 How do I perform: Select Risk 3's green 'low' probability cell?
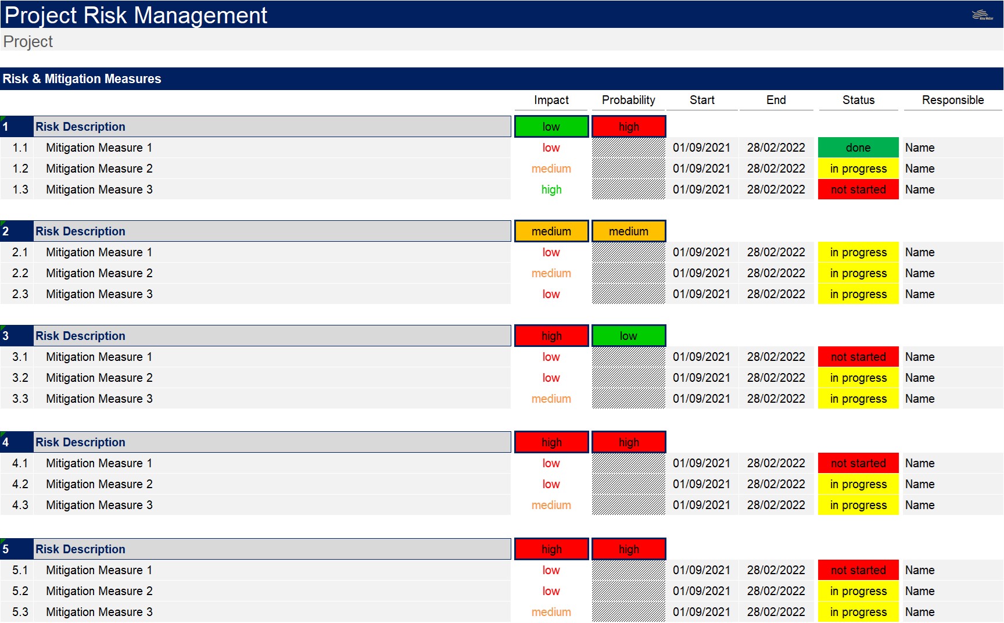(x=628, y=336)
